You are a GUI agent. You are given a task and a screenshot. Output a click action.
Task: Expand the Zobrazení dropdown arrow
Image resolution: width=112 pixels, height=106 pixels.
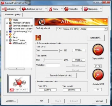(19, 9)
